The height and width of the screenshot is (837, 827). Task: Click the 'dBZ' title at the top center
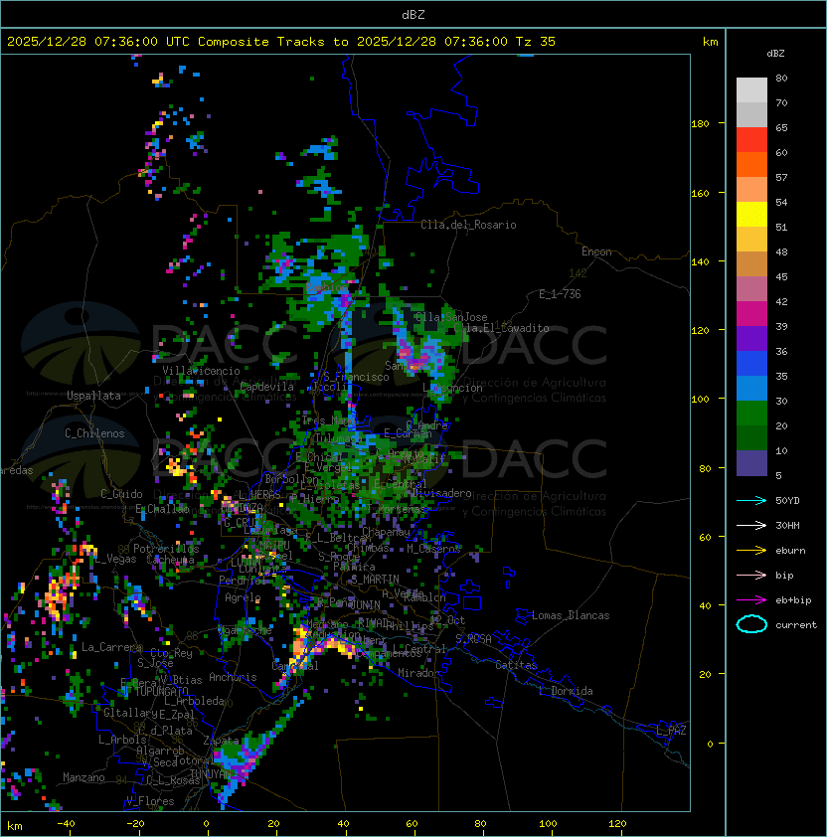tap(413, 15)
